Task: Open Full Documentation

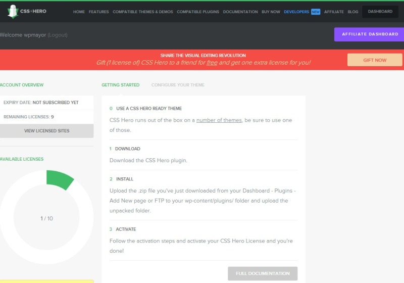Action: (263, 273)
